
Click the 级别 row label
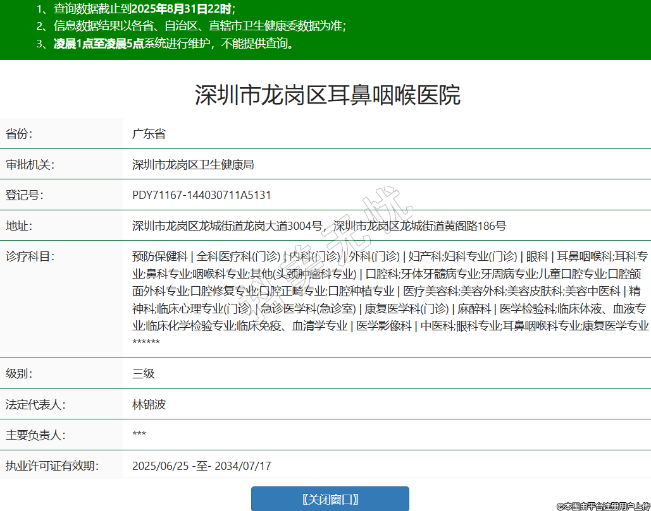click(19, 373)
